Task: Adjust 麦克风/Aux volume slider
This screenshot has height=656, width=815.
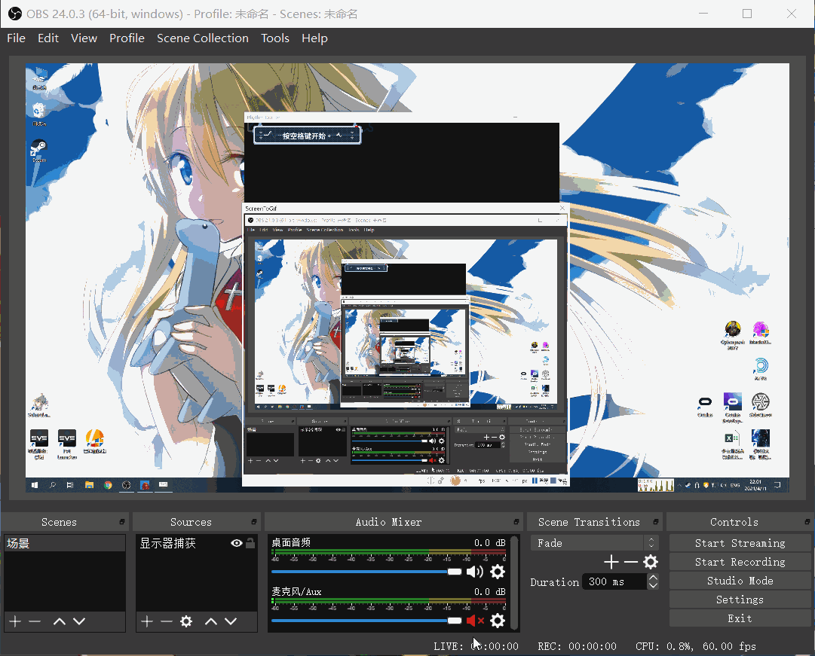Action: pyautogui.click(x=366, y=621)
